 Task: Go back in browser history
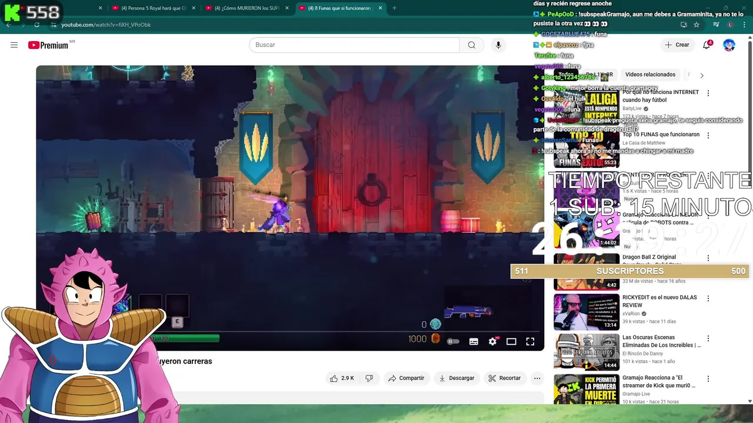[x=8, y=25]
